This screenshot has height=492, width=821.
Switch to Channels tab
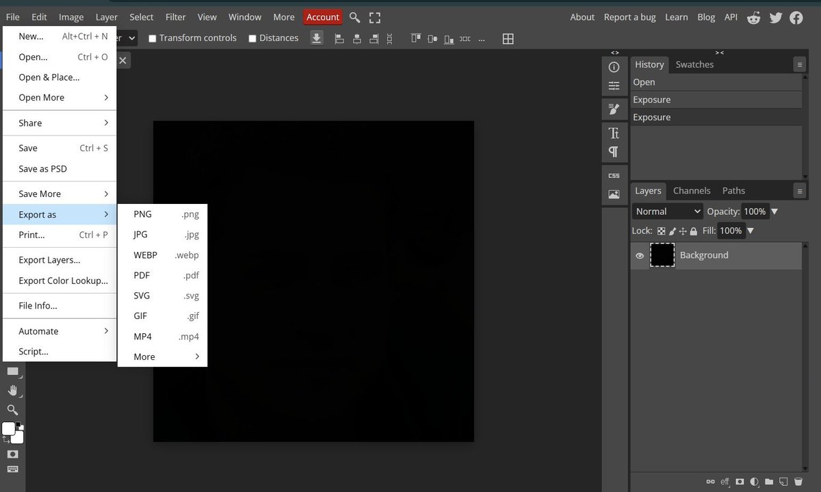point(692,191)
